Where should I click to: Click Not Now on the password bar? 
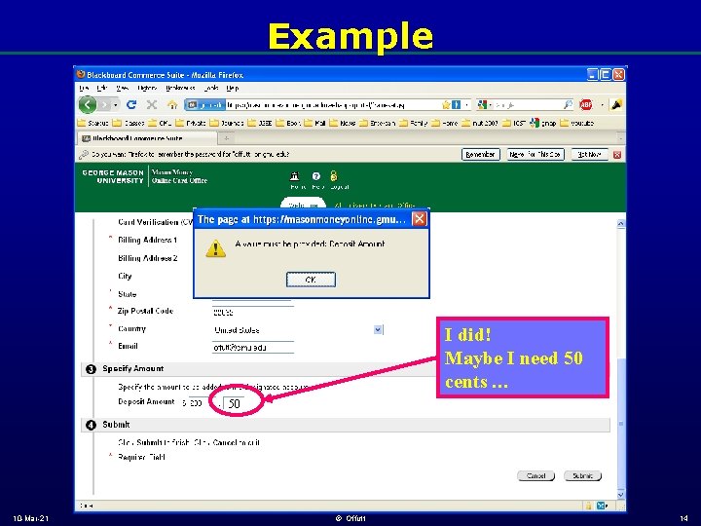[589, 154]
